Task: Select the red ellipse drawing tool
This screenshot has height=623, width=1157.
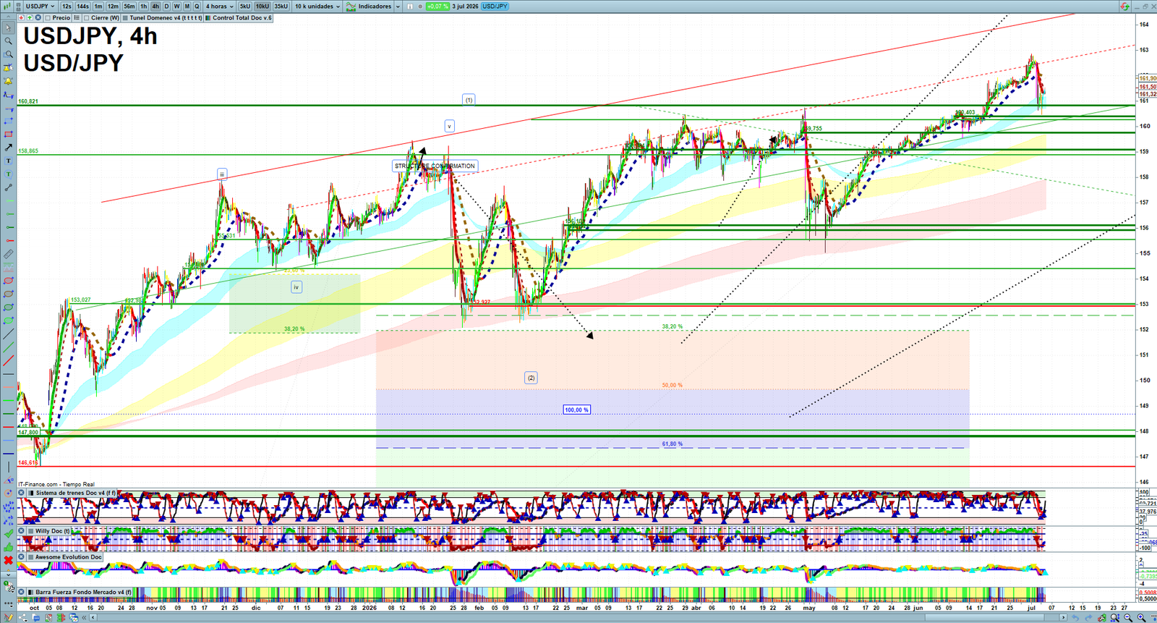Action: [x=8, y=281]
